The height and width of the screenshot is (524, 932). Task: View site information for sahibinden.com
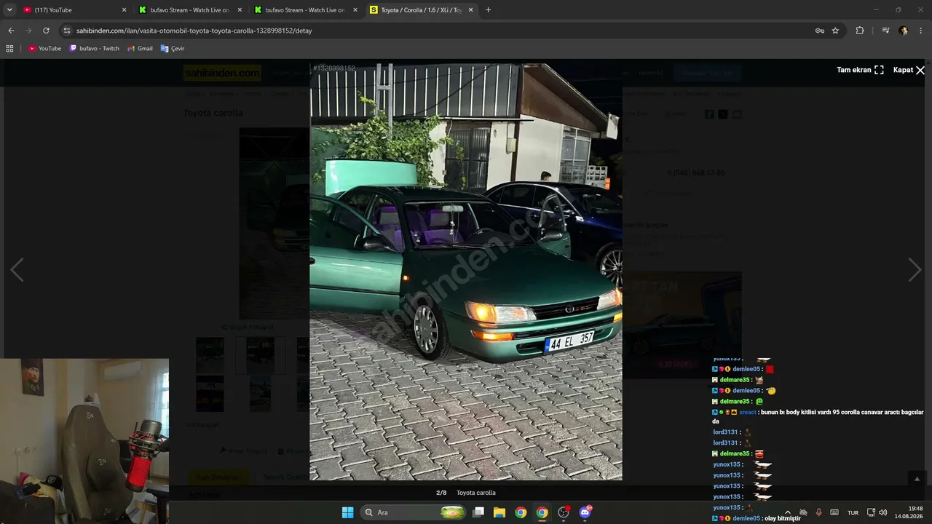[67, 31]
